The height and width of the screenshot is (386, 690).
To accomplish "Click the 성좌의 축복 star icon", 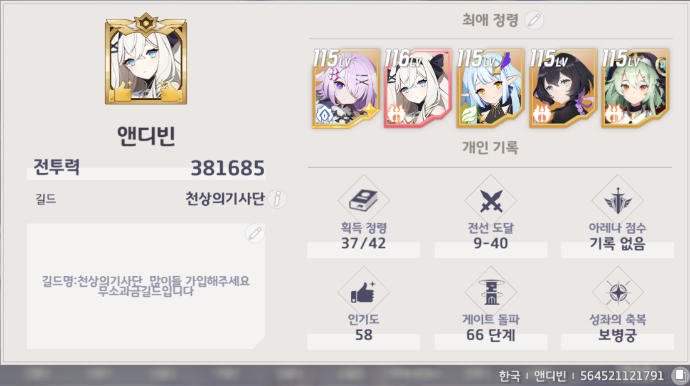I will [x=617, y=292].
